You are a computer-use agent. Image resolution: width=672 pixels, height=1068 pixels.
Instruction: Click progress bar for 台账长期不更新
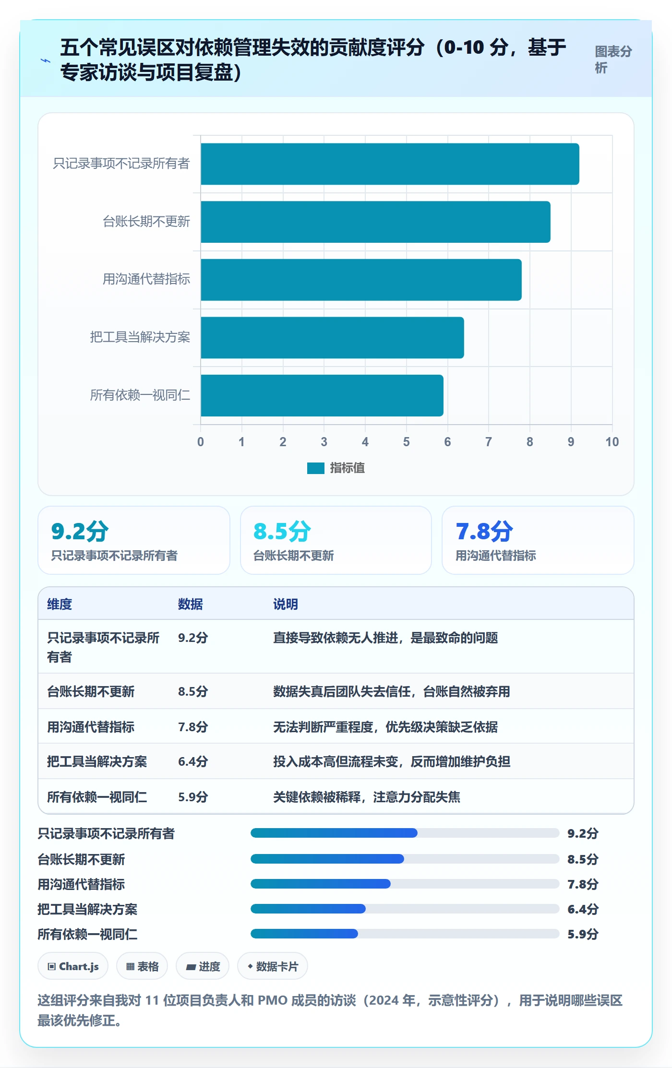coord(405,859)
